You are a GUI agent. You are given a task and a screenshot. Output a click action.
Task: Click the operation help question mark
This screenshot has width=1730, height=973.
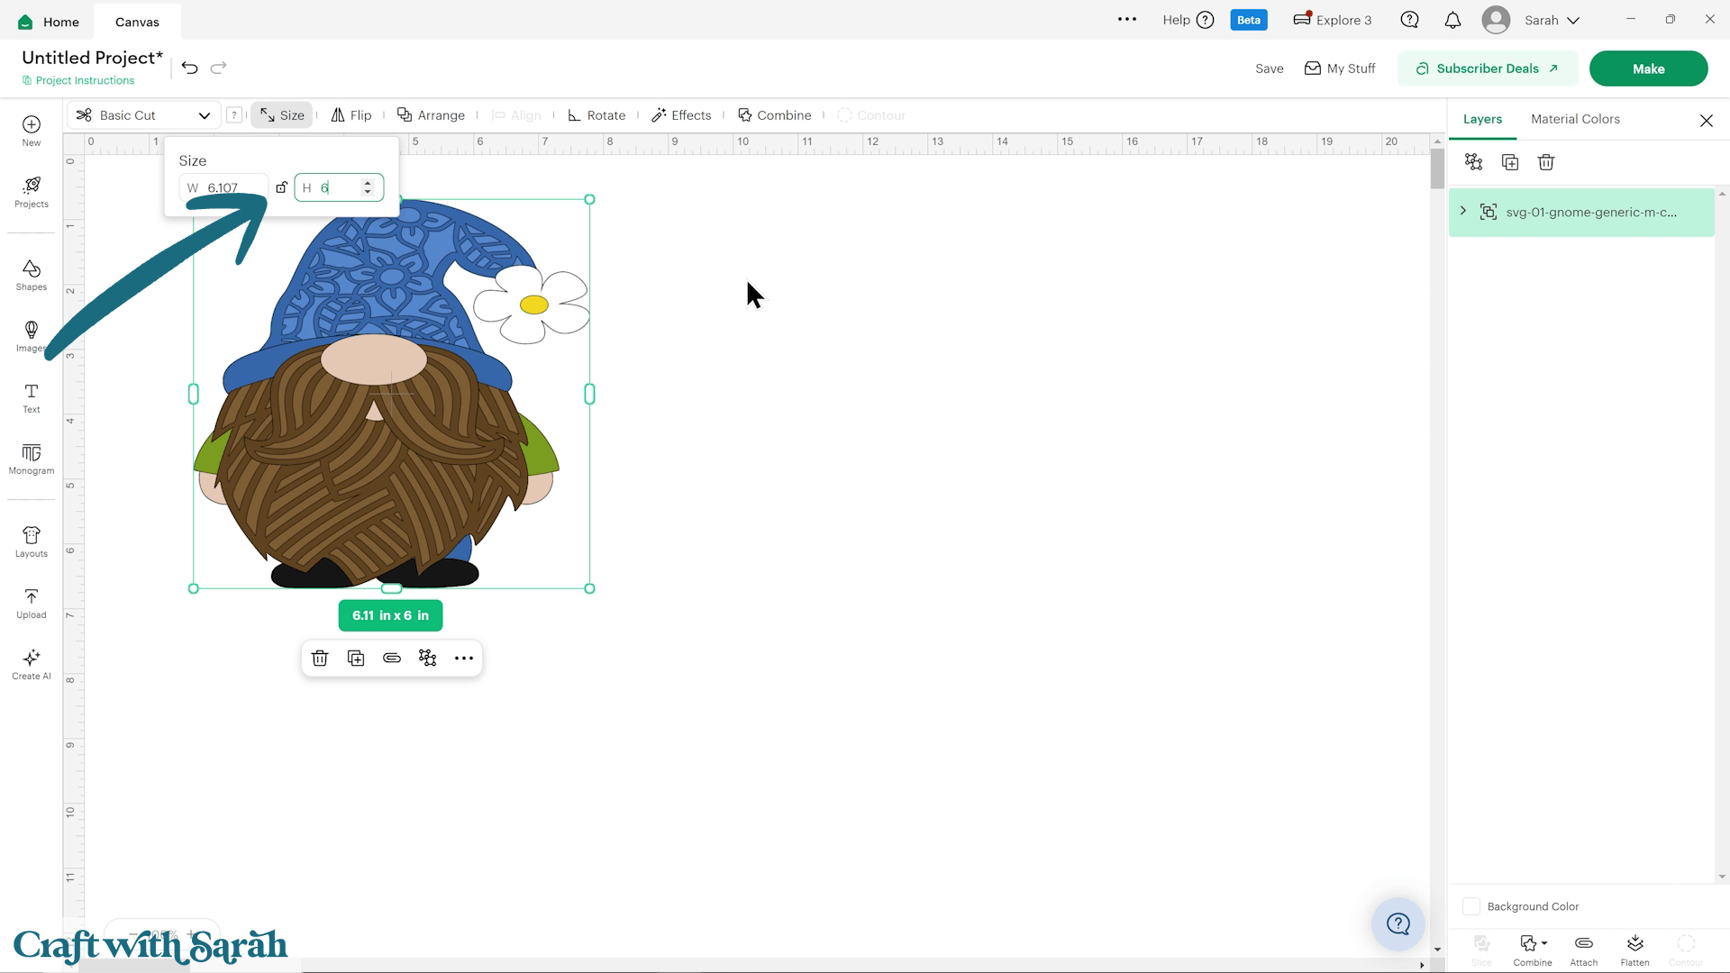[x=234, y=115]
